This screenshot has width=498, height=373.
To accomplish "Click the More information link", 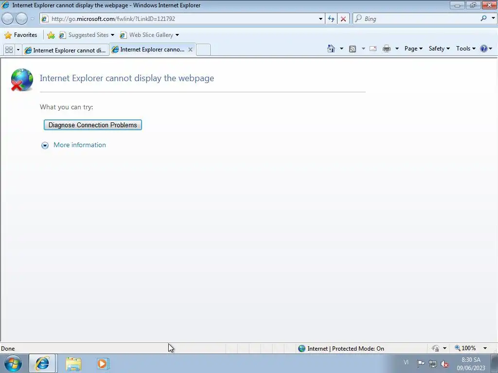I will click(80, 145).
